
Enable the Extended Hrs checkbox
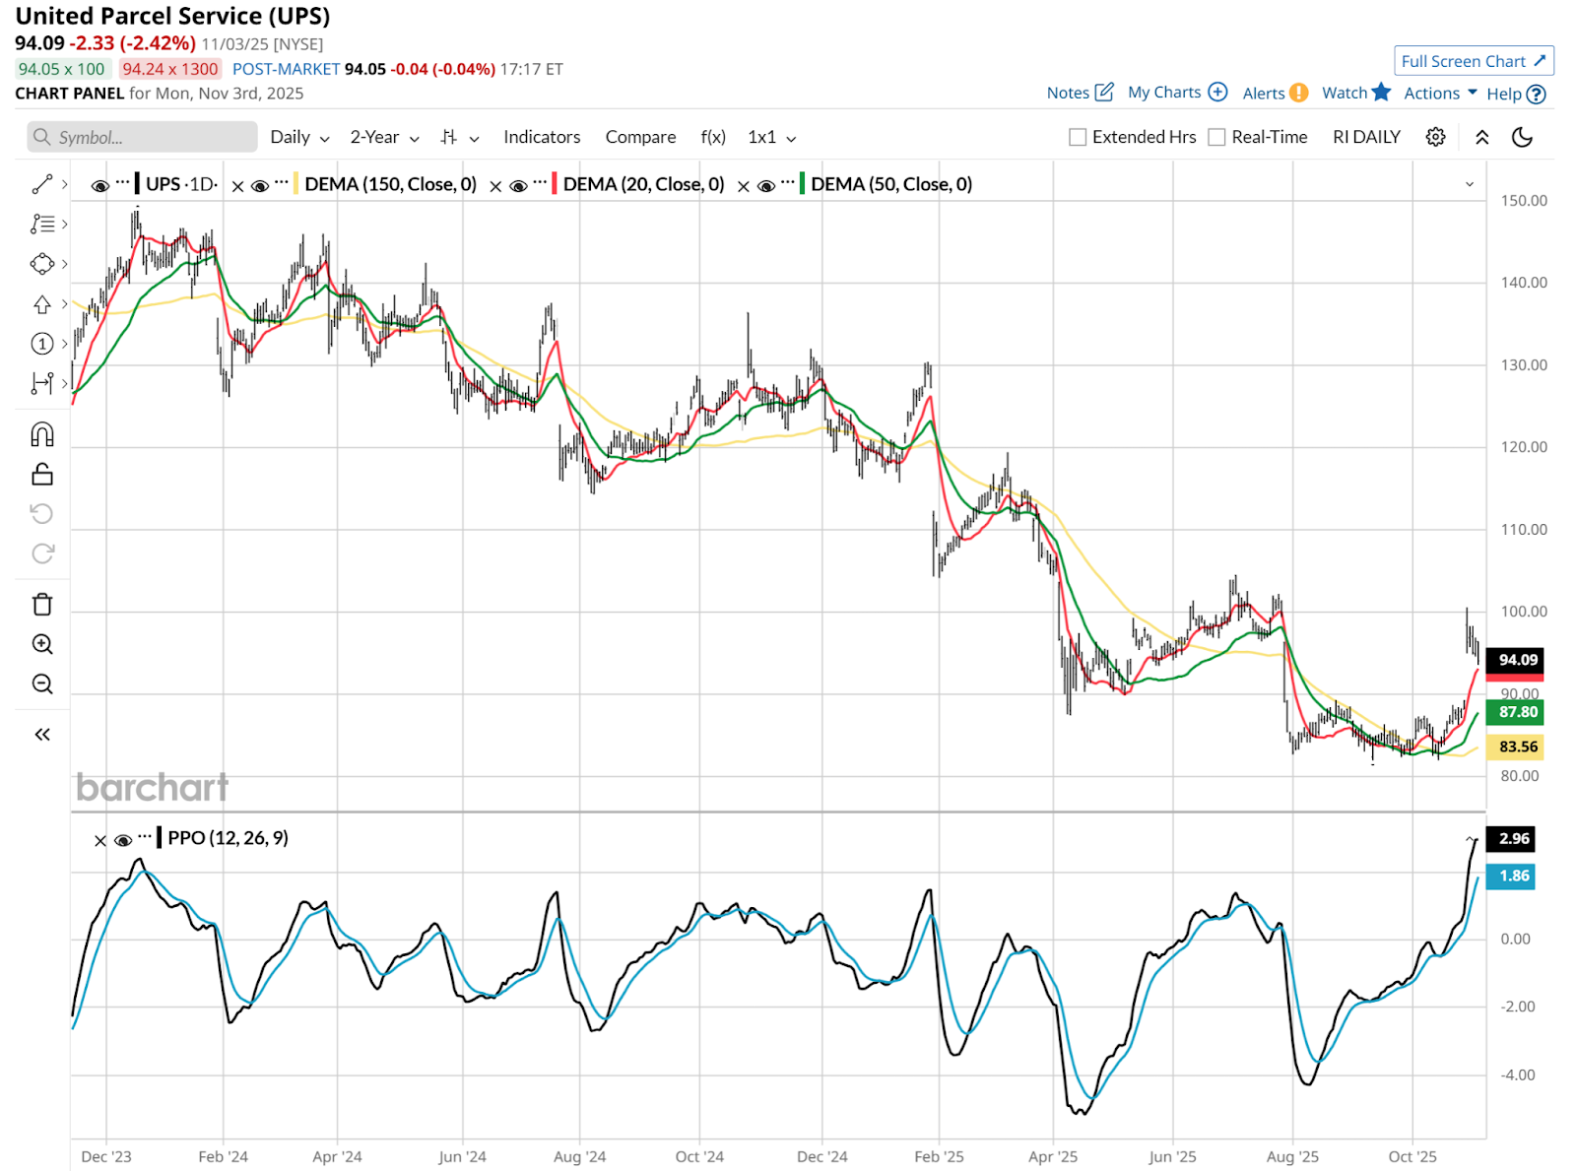[x=1078, y=137]
